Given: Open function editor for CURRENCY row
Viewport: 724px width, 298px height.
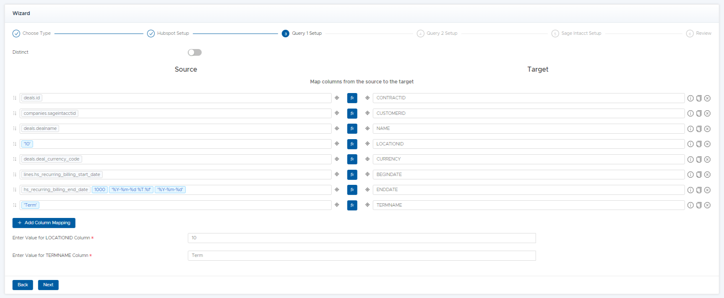Looking at the screenshot, I should tap(352, 159).
